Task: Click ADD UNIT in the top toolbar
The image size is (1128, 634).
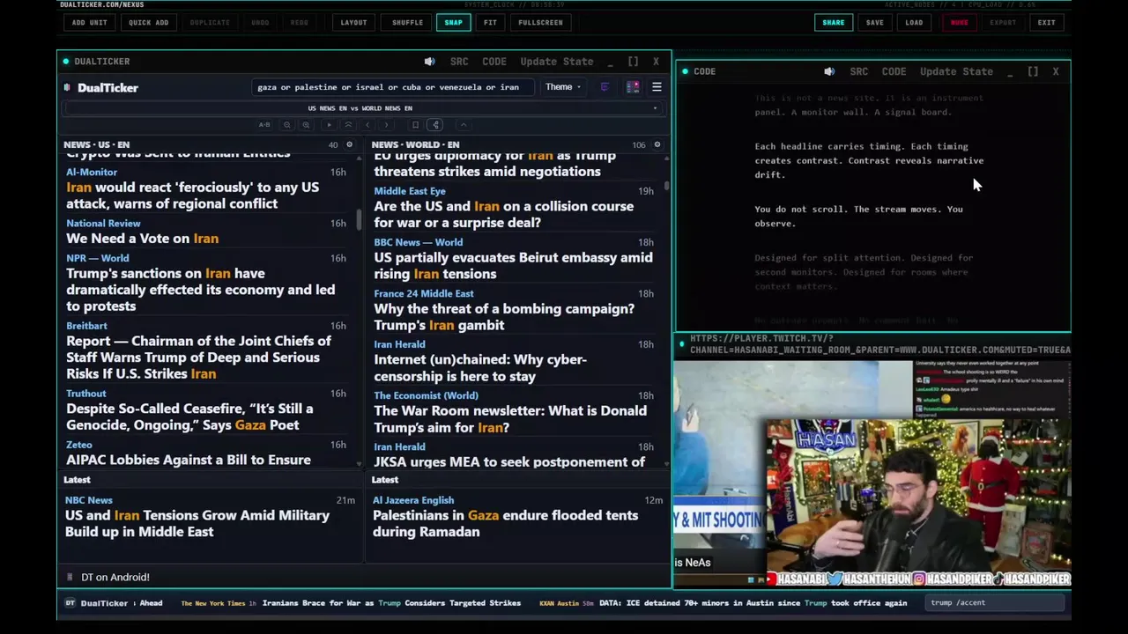Action: 89,22
